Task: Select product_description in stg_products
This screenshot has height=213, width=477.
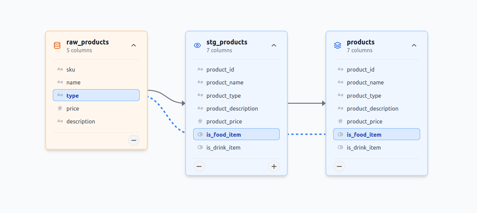Action: click(232, 109)
